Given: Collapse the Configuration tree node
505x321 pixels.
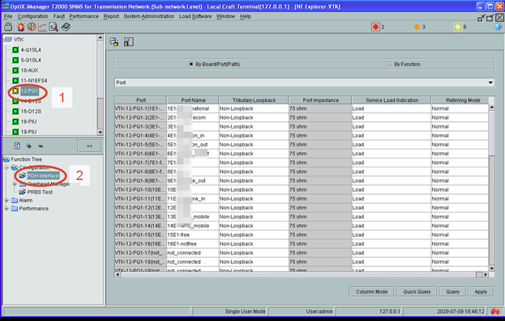Looking at the screenshot, I should click(6, 167).
